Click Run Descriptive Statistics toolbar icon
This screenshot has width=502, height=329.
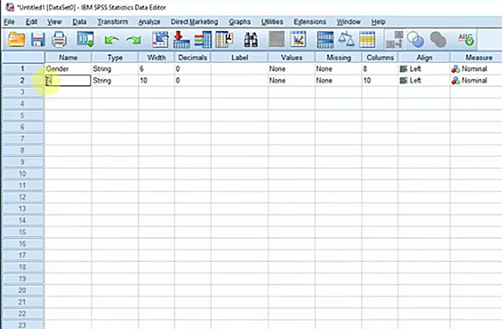224,39
